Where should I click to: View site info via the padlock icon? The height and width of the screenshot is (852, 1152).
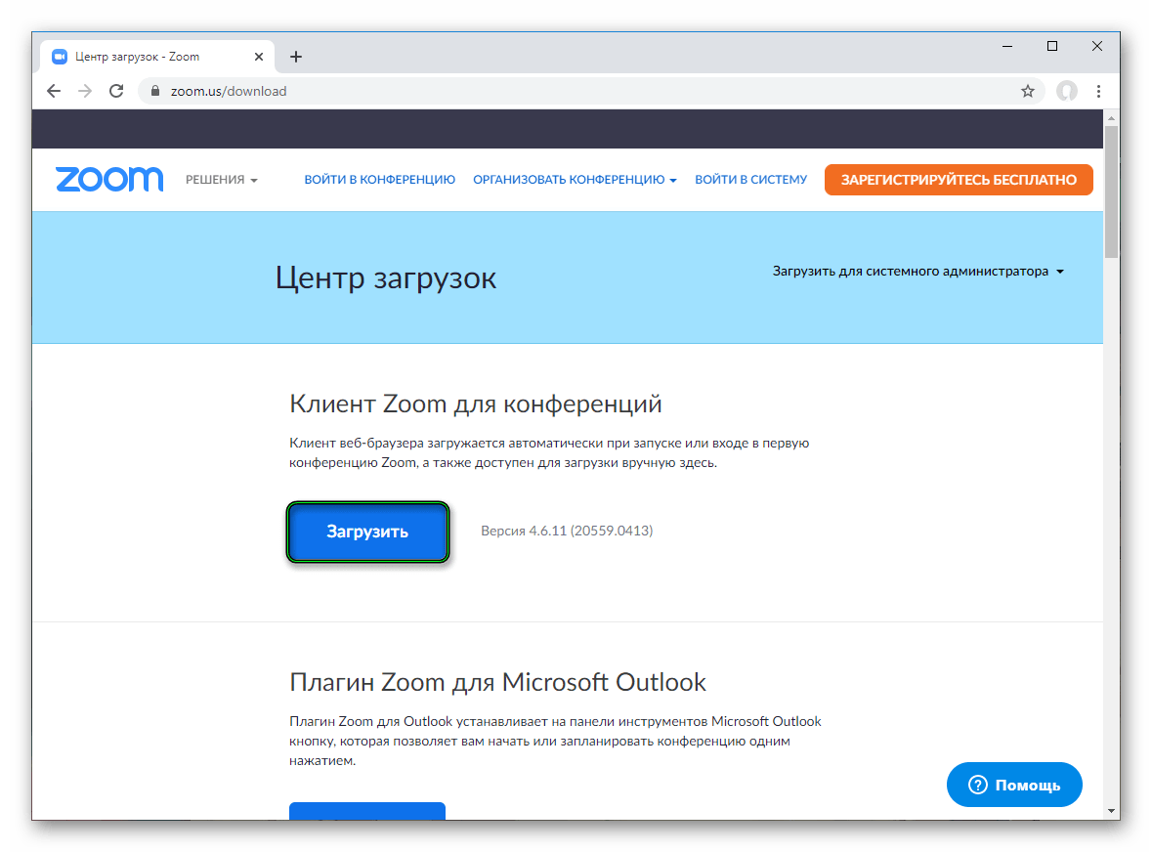[155, 91]
